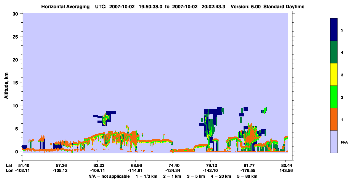Click longitude value -105.12
Image resolution: width=359 pixels, height=184 pixels.
coord(60,170)
